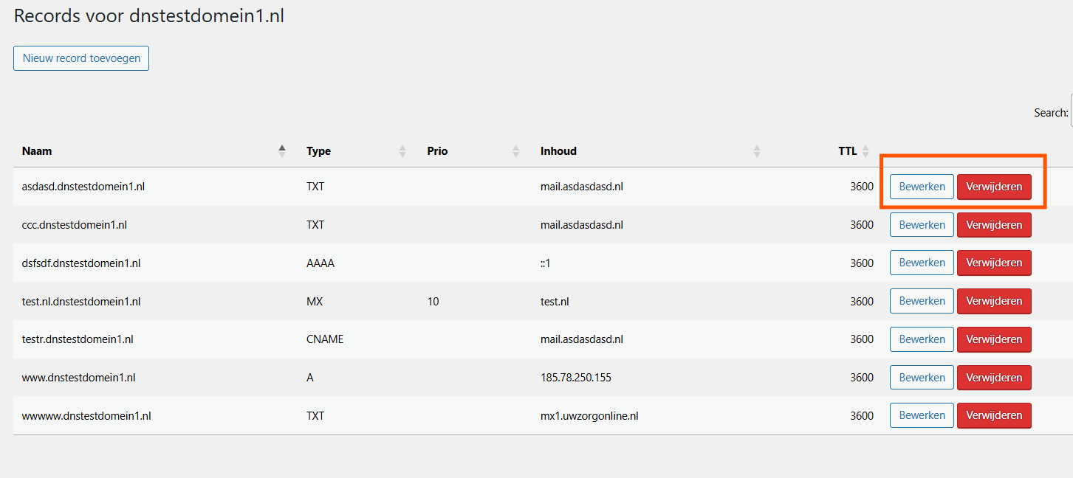Edit the dsfsdf AAAA record

pos(922,263)
